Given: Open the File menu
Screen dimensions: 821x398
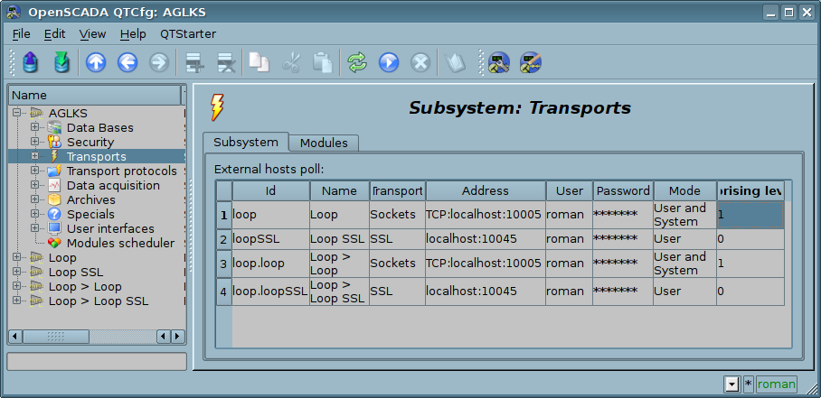Looking at the screenshot, I should (21, 34).
